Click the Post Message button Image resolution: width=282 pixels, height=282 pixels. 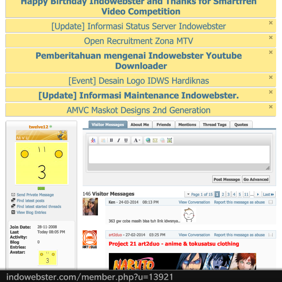point(227,179)
